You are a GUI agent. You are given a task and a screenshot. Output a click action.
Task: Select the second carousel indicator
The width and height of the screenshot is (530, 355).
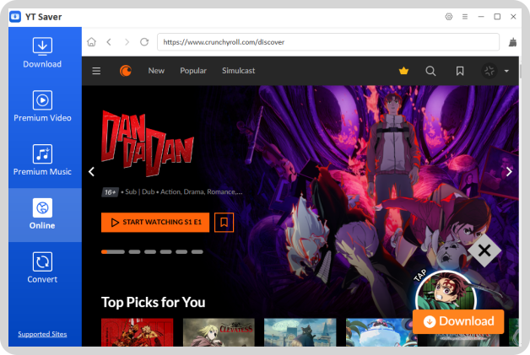tap(134, 251)
